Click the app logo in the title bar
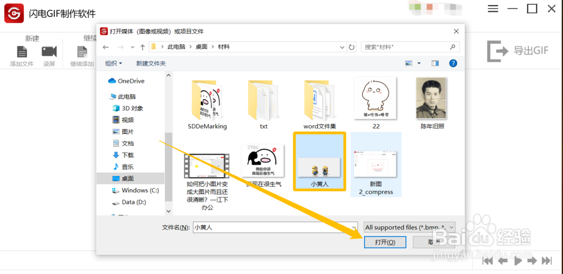 coord(14,14)
